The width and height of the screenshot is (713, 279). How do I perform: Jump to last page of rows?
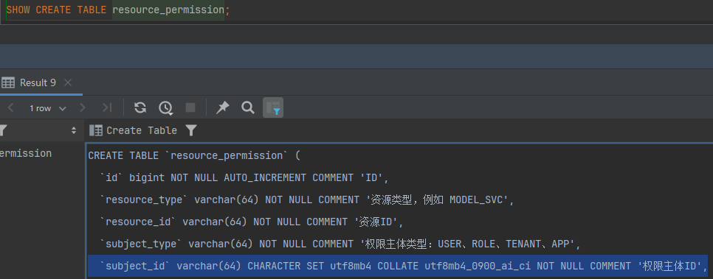click(x=107, y=108)
